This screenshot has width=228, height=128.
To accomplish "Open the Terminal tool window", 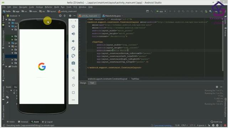I will click(x=23, y=122).
